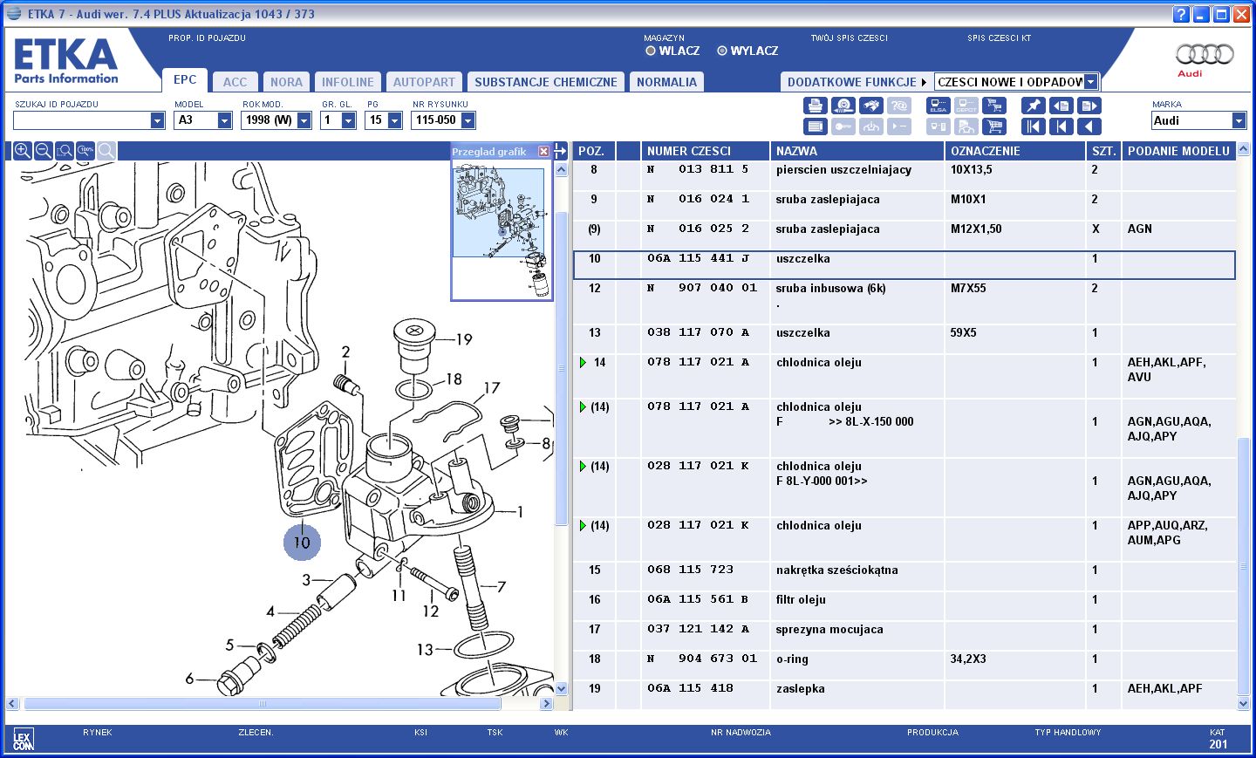Select the zoom region magnifier icon
This screenshot has width=1256, height=758.
tap(65, 151)
